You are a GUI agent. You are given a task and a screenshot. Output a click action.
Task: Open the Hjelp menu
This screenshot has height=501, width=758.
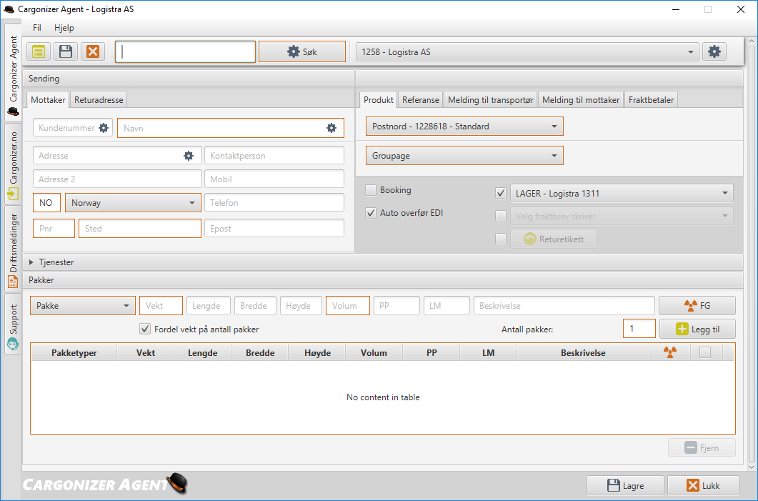[x=64, y=28]
